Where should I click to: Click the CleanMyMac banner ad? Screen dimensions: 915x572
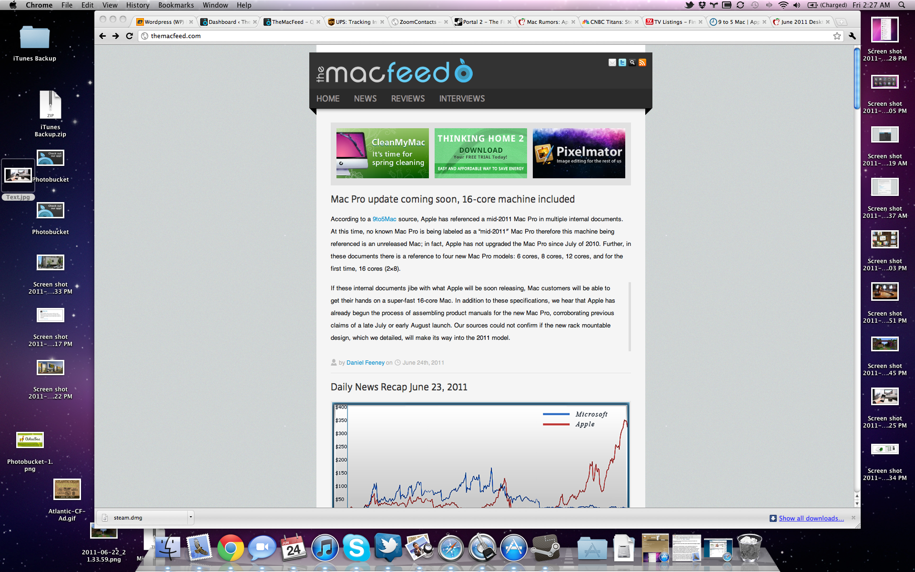(x=382, y=153)
